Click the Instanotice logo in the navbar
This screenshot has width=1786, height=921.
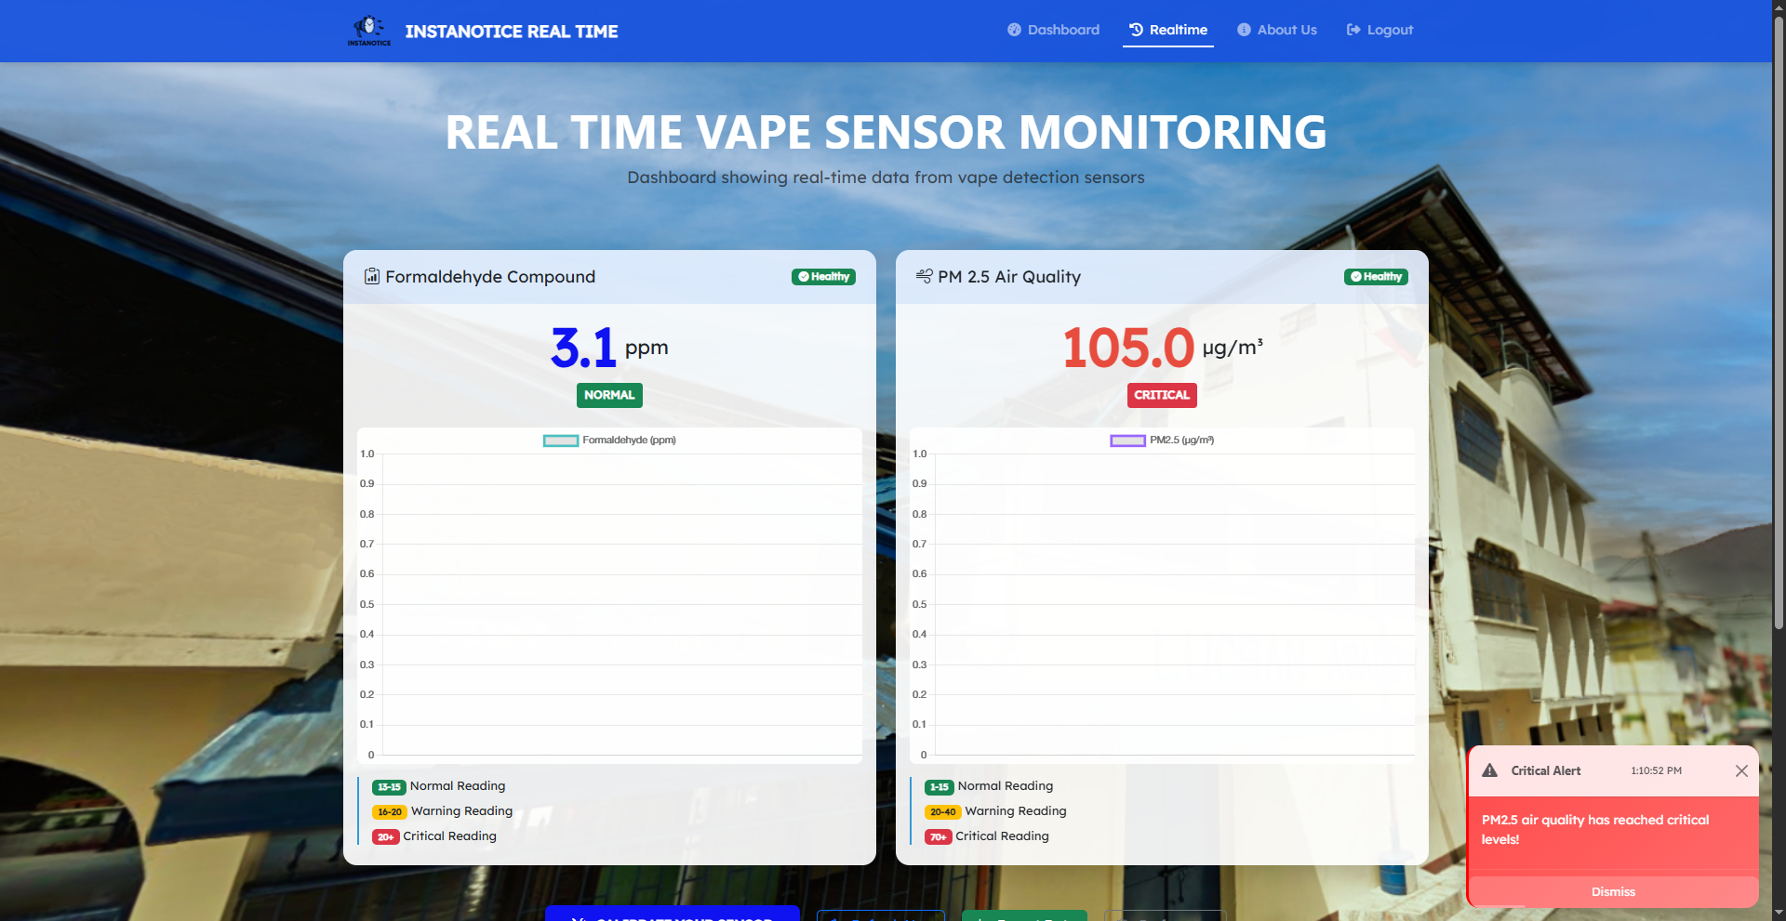click(369, 30)
